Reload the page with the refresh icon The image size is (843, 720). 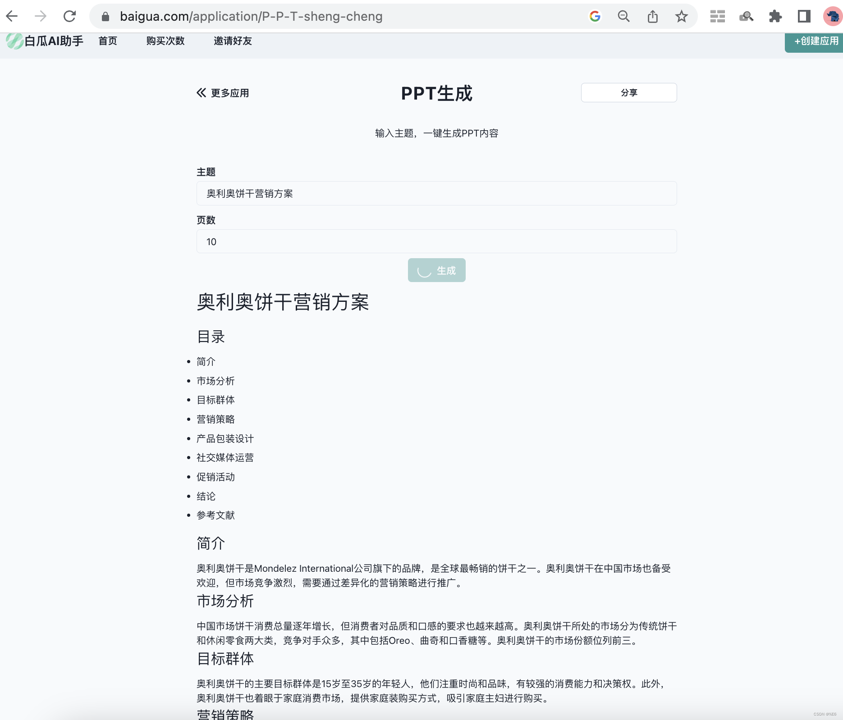tap(69, 16)
